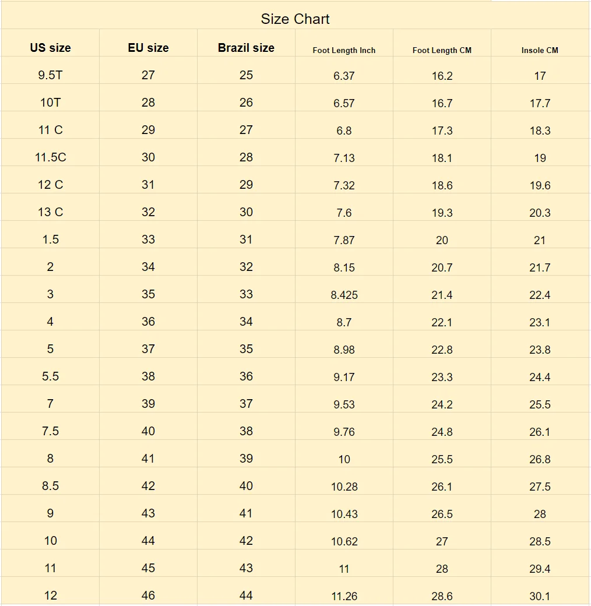Viewport: 591px width, 606px height.
Task: Select the 10T US size cell
Action: 50,103
